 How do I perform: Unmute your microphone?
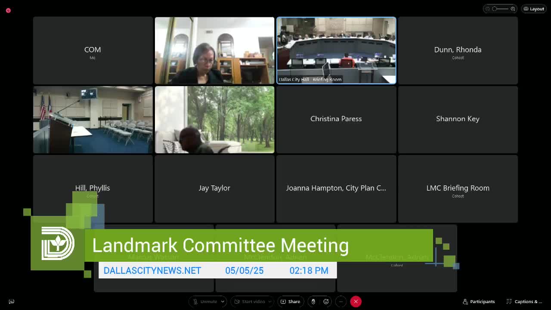204,301
